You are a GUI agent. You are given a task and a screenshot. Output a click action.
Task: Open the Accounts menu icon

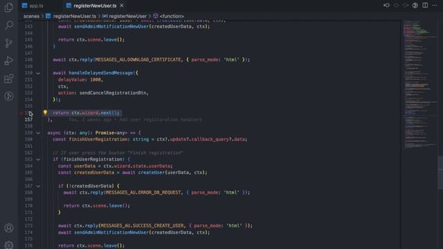(9, 228)
